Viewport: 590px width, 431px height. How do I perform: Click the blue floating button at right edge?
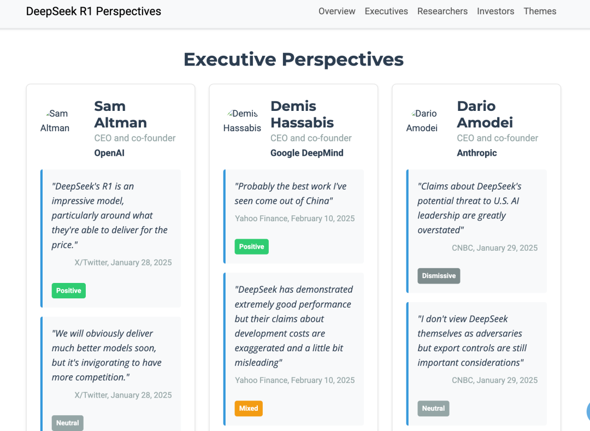(x=587, y=412)
